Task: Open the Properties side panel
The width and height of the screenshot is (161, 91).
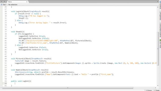Action: pyautogui.click(x=160, y=16)
